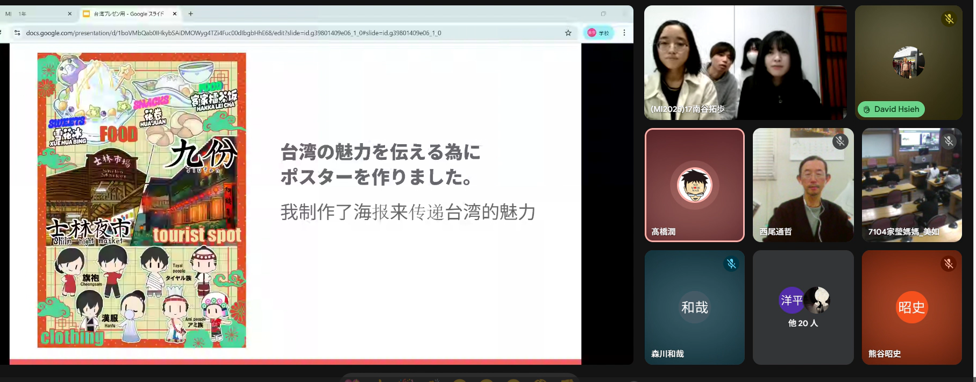Screen dimensions: 976x382
Task: Select the 台湾プレゼン用 Google スライド tab
Action: click(x=129, y=13)
